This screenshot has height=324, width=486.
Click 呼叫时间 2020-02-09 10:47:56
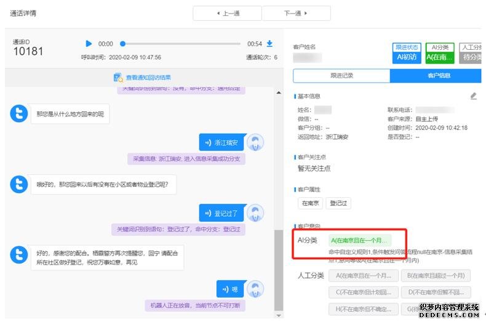(x=121, y=57)
